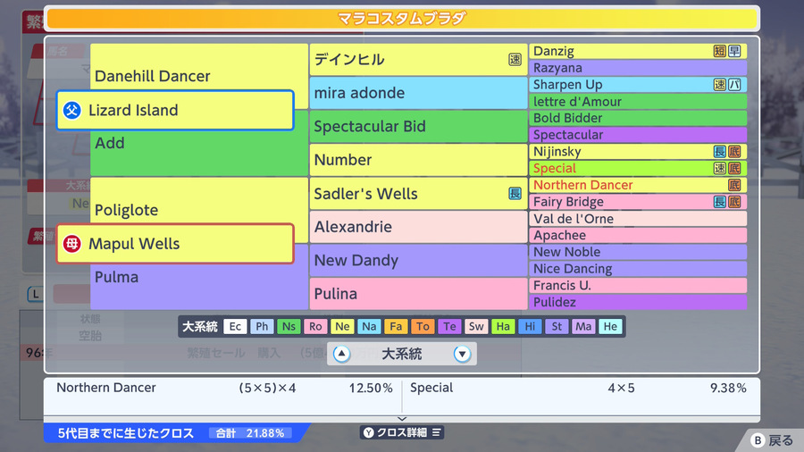Screen dimensions: 804x452
Task: Select Alexandrie in the pedigree
Action: tap(418, 227)
